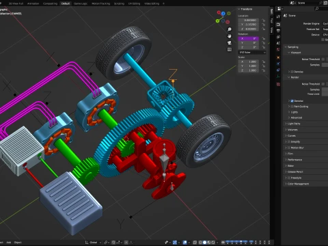The width and height of the screenshot is (328, 246).
Task: Click the Location Y value field
Action: point(249,25)
